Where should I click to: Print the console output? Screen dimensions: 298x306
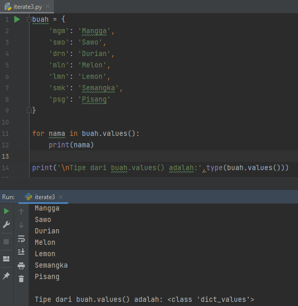tap(21, 266)
